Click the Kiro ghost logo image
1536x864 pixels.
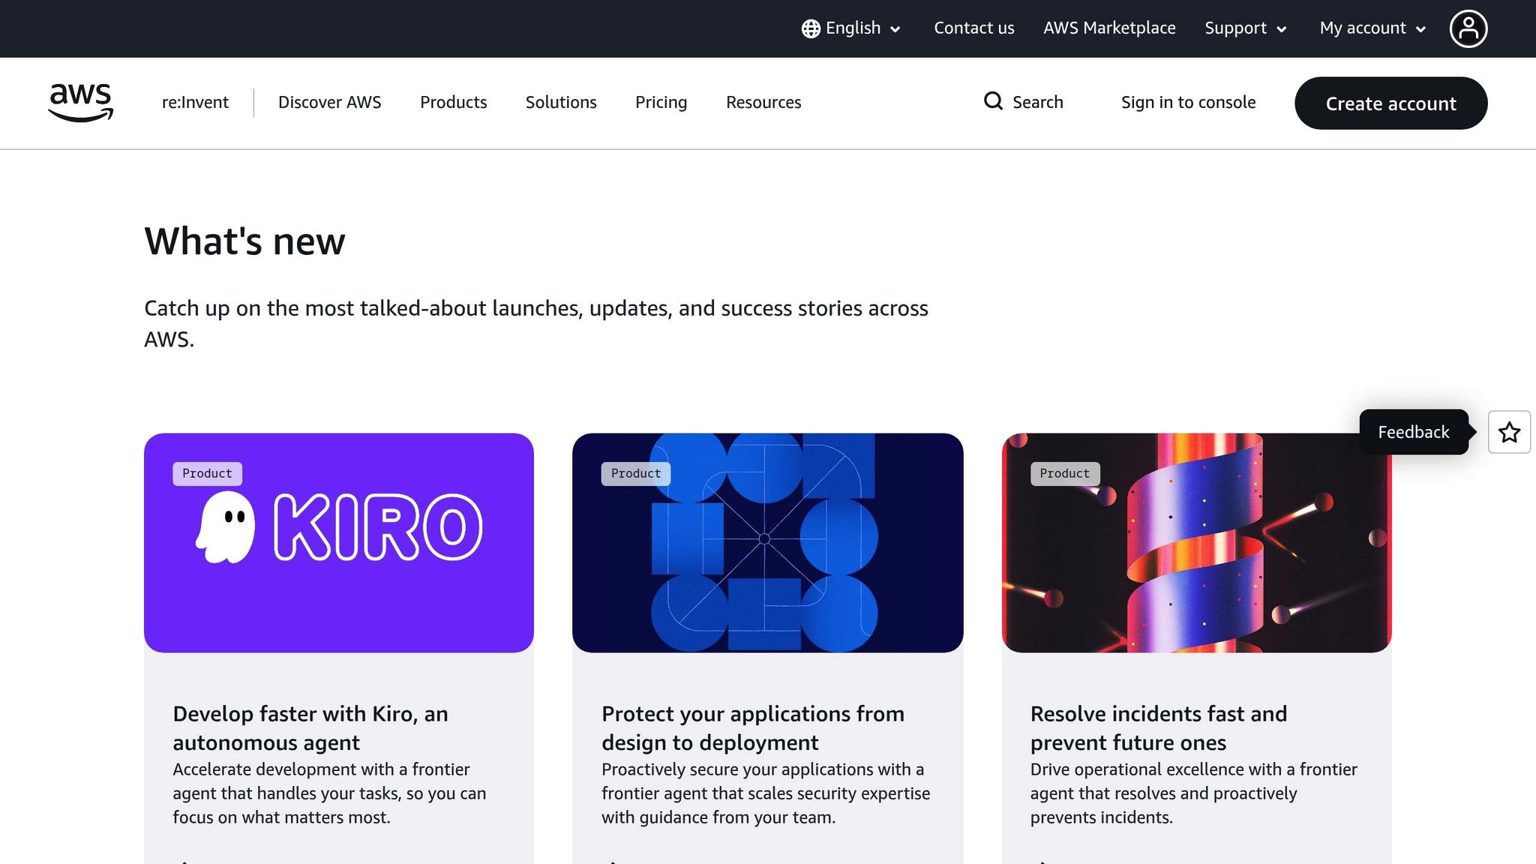[x=226, y=527]
